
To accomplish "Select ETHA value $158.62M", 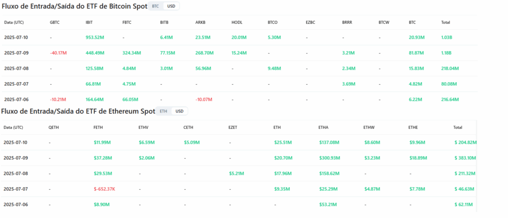I will click(x=329, y=173).
